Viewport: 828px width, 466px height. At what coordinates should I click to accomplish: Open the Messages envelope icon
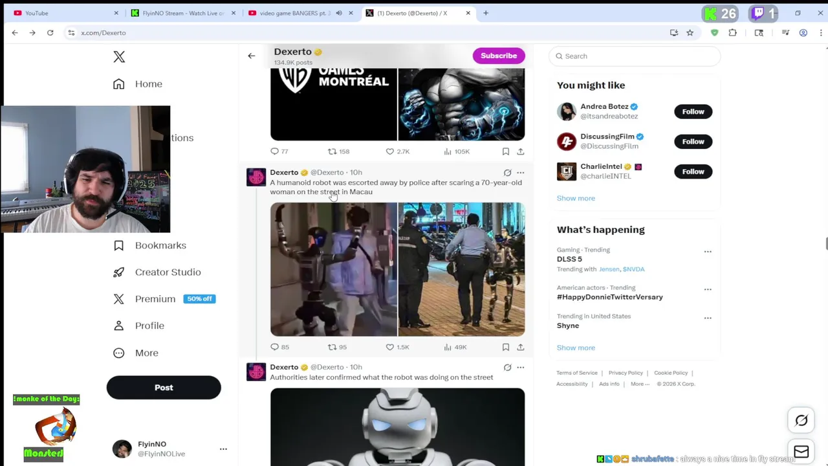[801, 452]
